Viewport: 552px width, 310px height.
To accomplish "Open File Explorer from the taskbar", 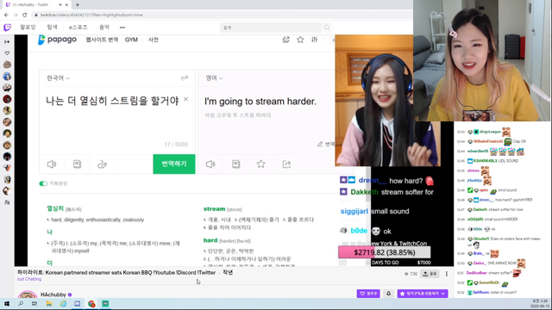I will click(x=48, y=304).
